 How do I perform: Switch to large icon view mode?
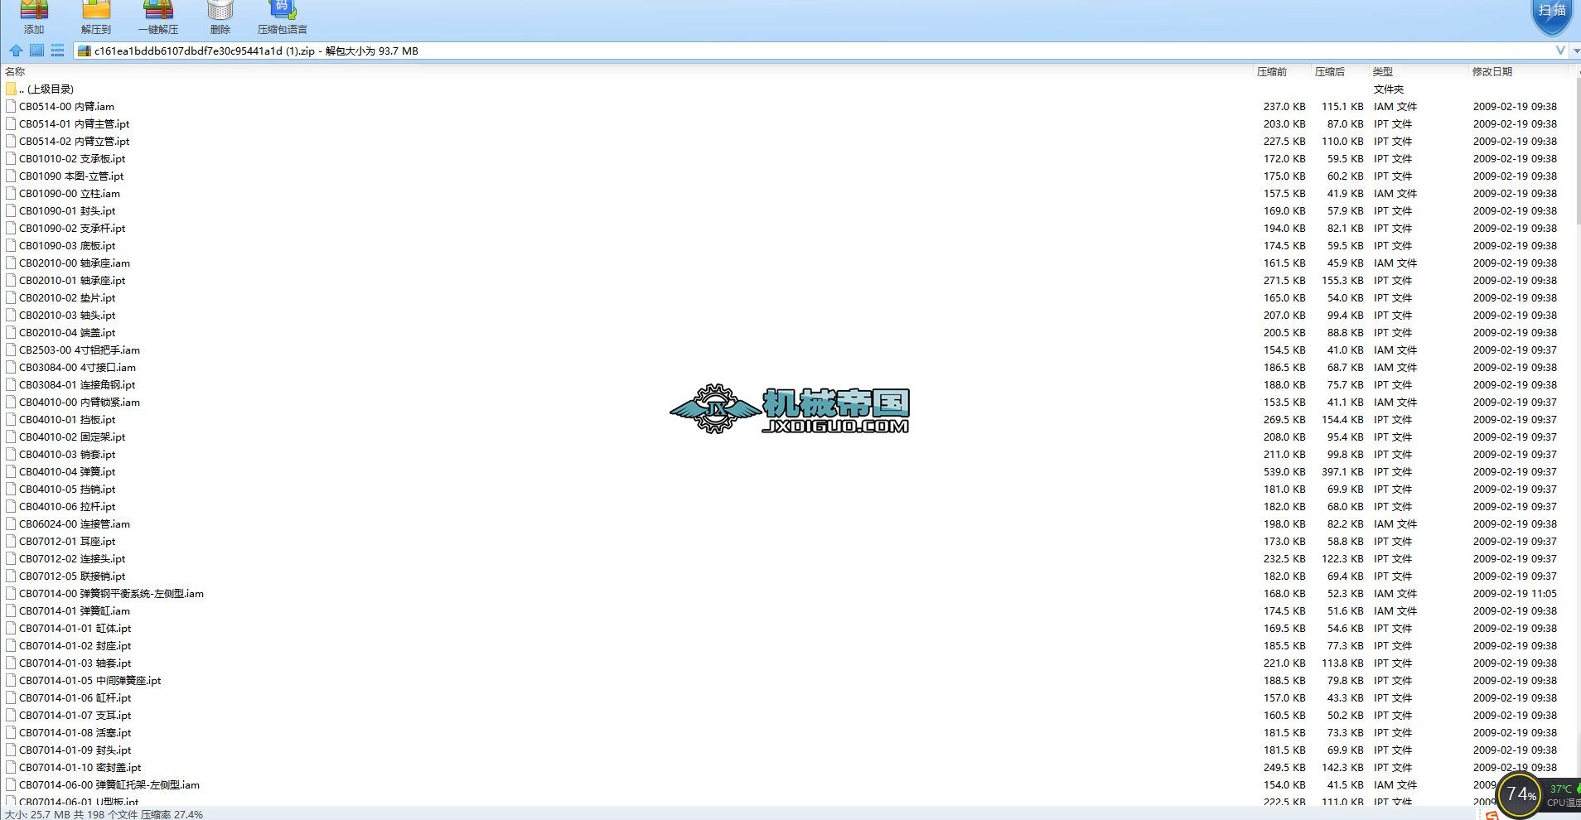(x=36, y=51)
